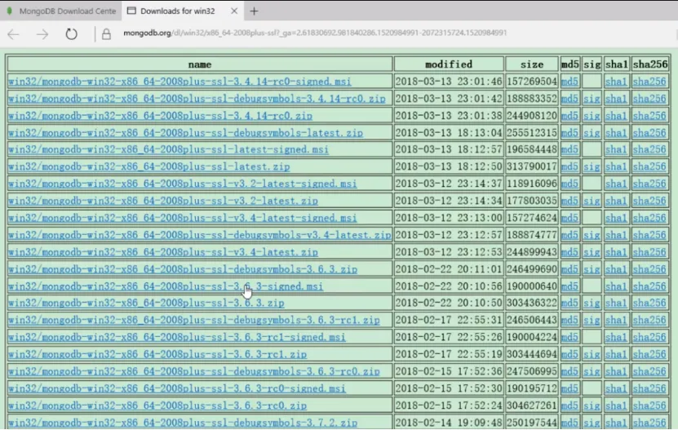Open a new tab with plus icon

[255, 11]
